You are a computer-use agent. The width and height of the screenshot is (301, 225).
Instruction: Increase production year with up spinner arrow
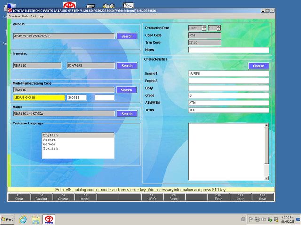click(204, 27)
